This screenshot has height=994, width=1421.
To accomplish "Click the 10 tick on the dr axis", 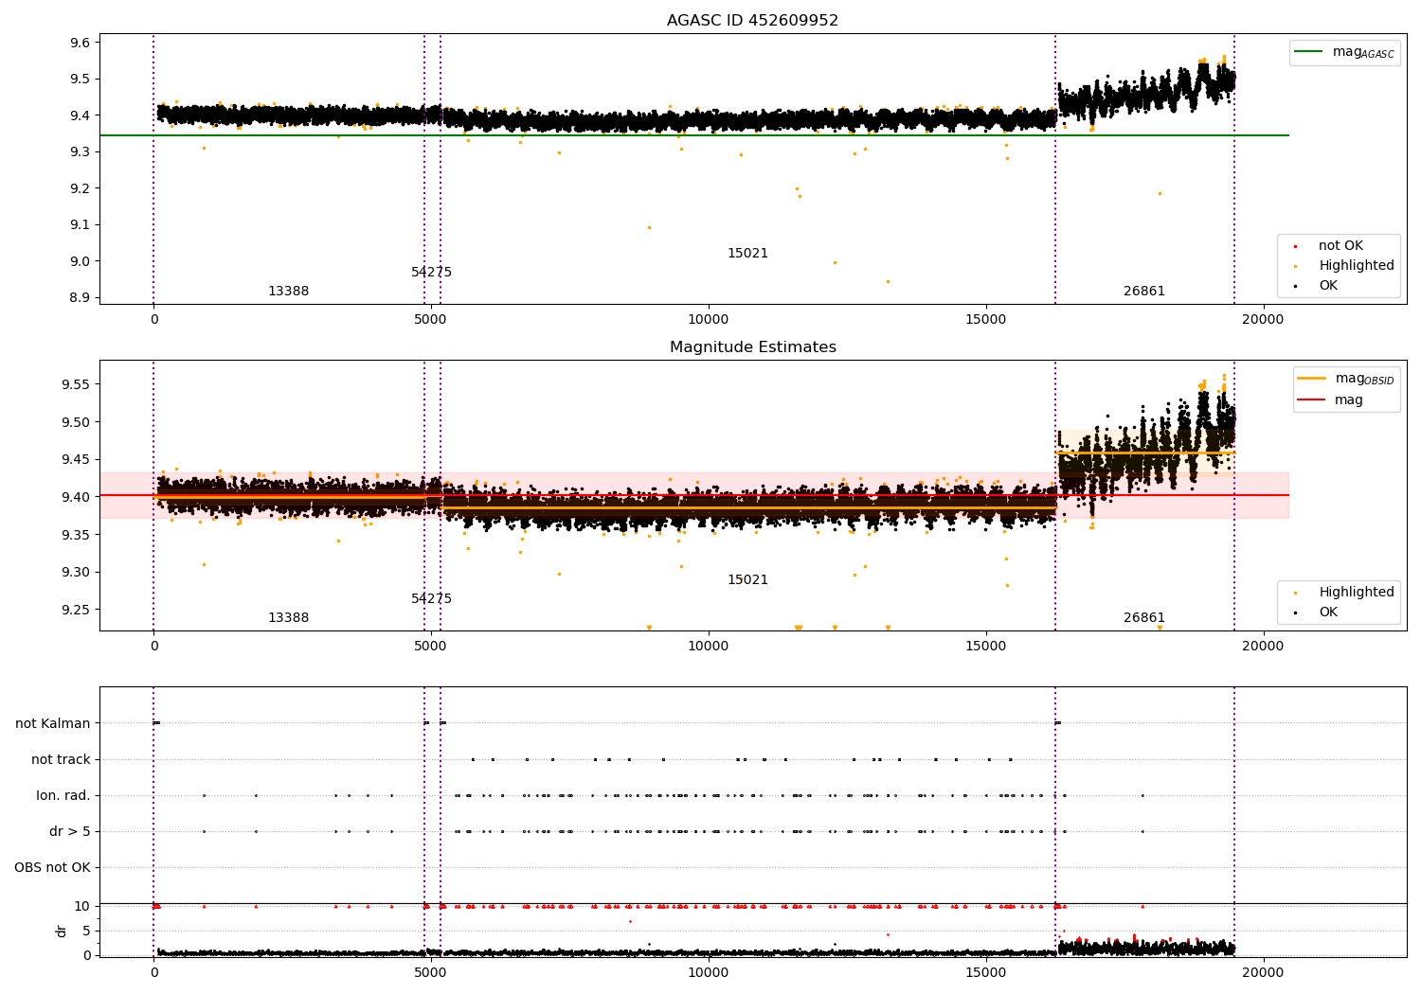I will [x=82, y=907].
